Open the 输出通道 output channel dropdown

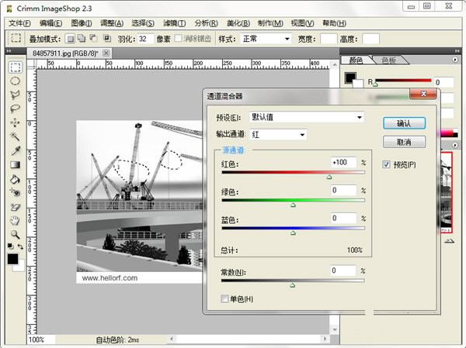[x=278, y=135]
